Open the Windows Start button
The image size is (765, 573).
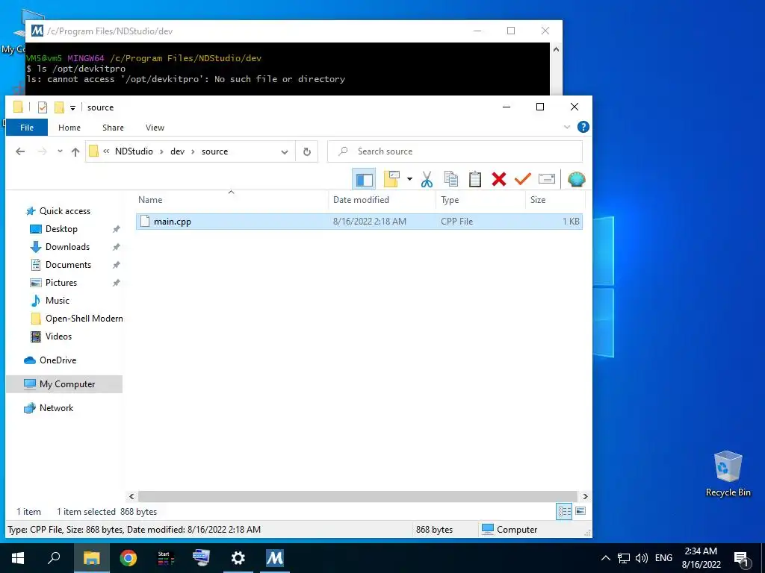pos(18,558)
